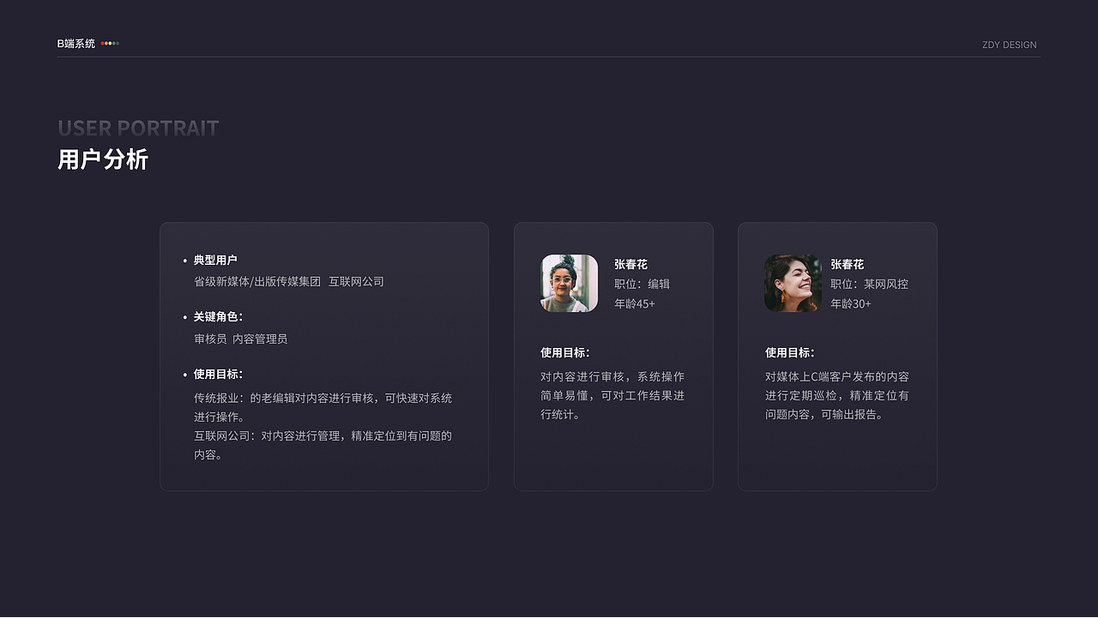Click the B端系统 label in the header

point(76,43)
